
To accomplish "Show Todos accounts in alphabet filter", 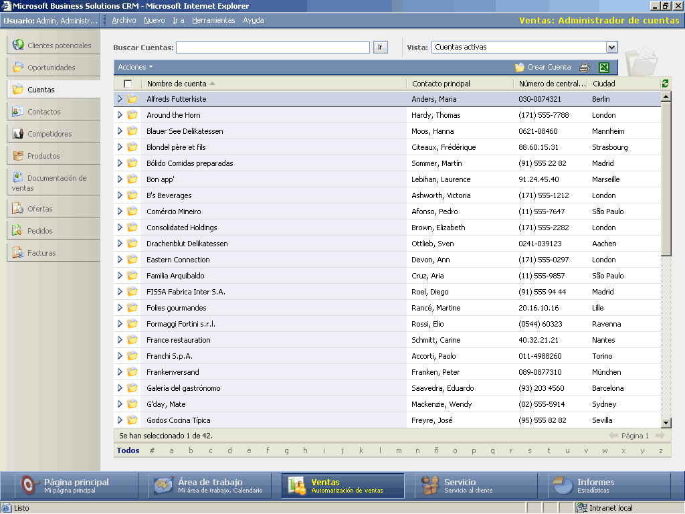I will [128, 450].
